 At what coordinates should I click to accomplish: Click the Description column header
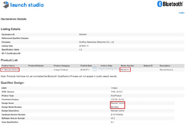(165, 66)
